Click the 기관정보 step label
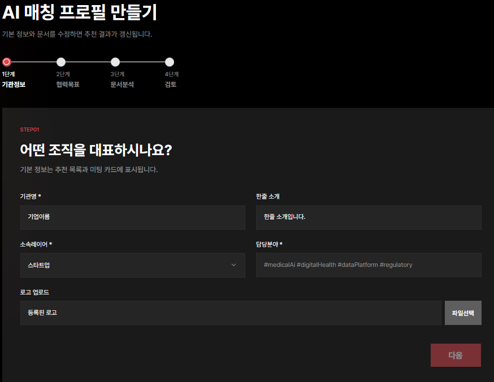Viewport: 494px width, 382px height. [x=14, y=84]
